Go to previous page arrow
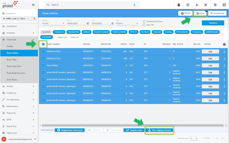229x143 pixels. tap(217, 138)
